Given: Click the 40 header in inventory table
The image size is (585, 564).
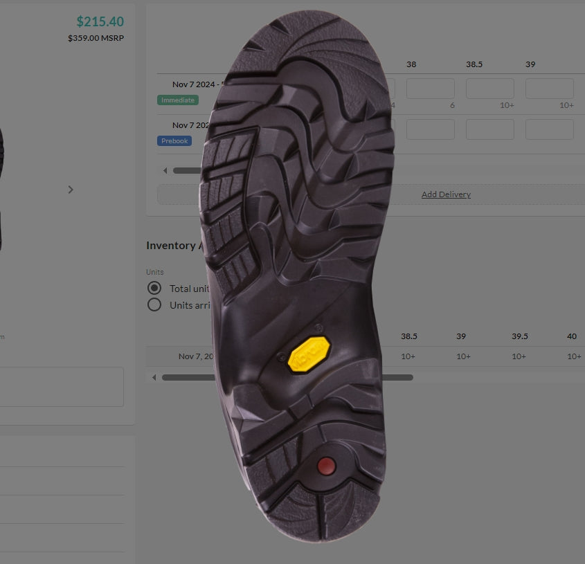Looking at the screenshot, I should 572,336.
